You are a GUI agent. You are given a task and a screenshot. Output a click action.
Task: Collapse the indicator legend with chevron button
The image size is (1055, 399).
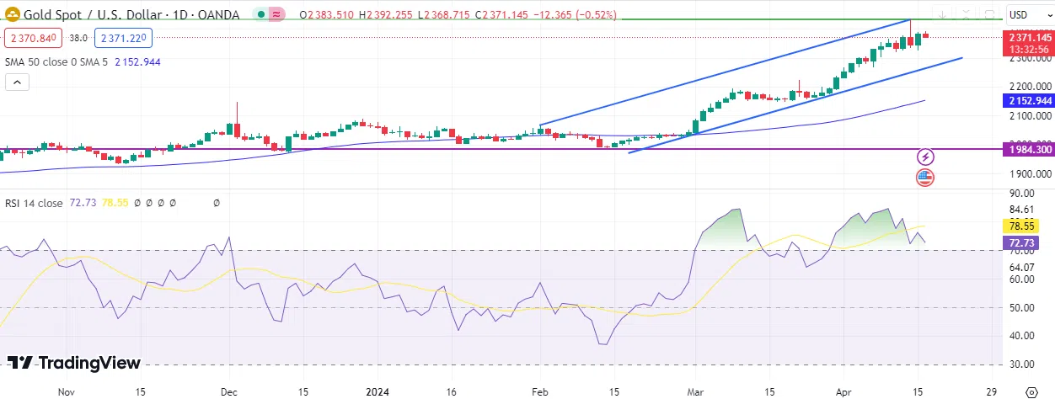[17, 82]
